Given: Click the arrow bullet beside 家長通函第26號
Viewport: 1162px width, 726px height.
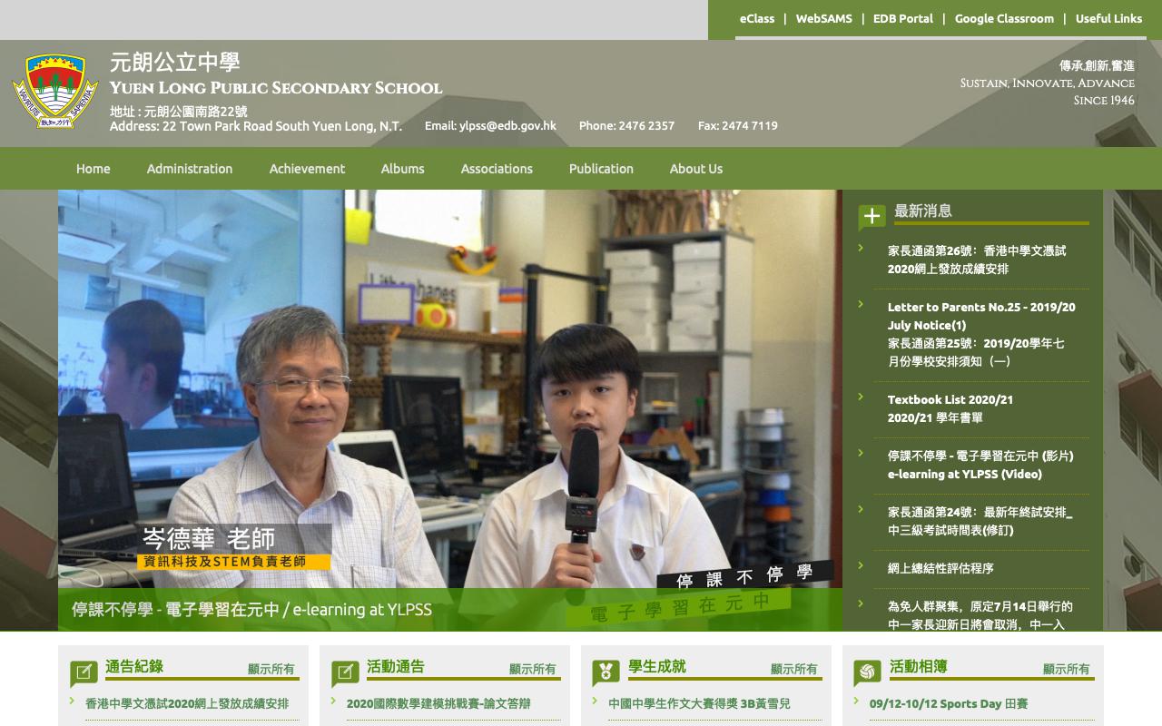Looking at the screenshot, I should tap(861, 247).
